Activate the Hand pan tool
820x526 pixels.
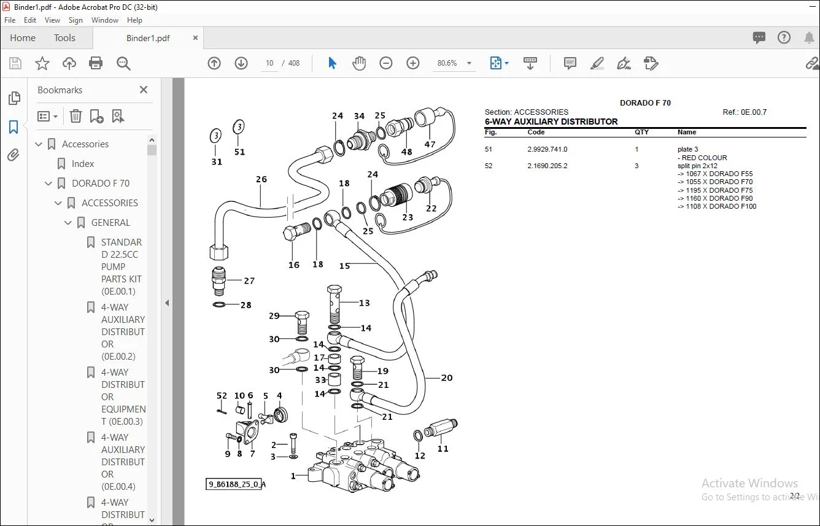(x=359, y=63)
